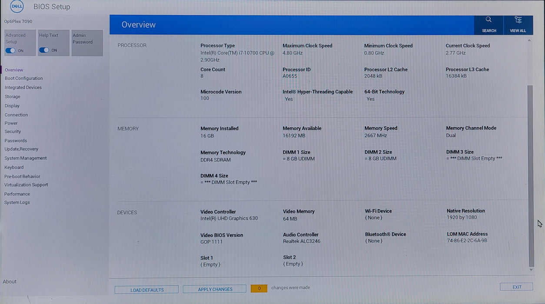The width and height of the screenshot is (545, 304).
Task: Open Security settings
Action: click(13, 132)
